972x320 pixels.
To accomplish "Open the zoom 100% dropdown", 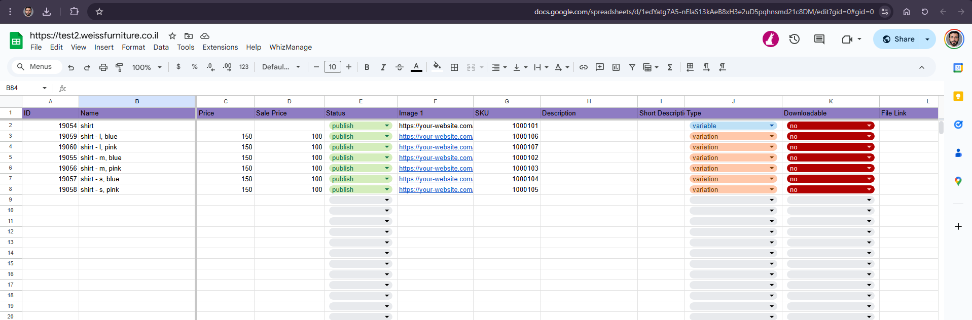I will pos(147,67).
